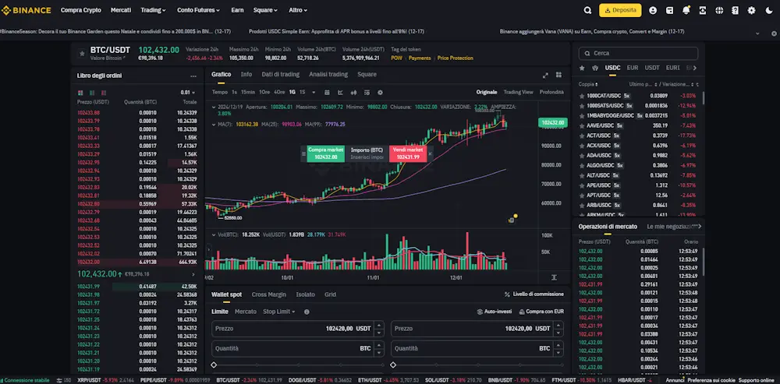Click the Binance logo

pyautogui.click(x=27, y=10)
